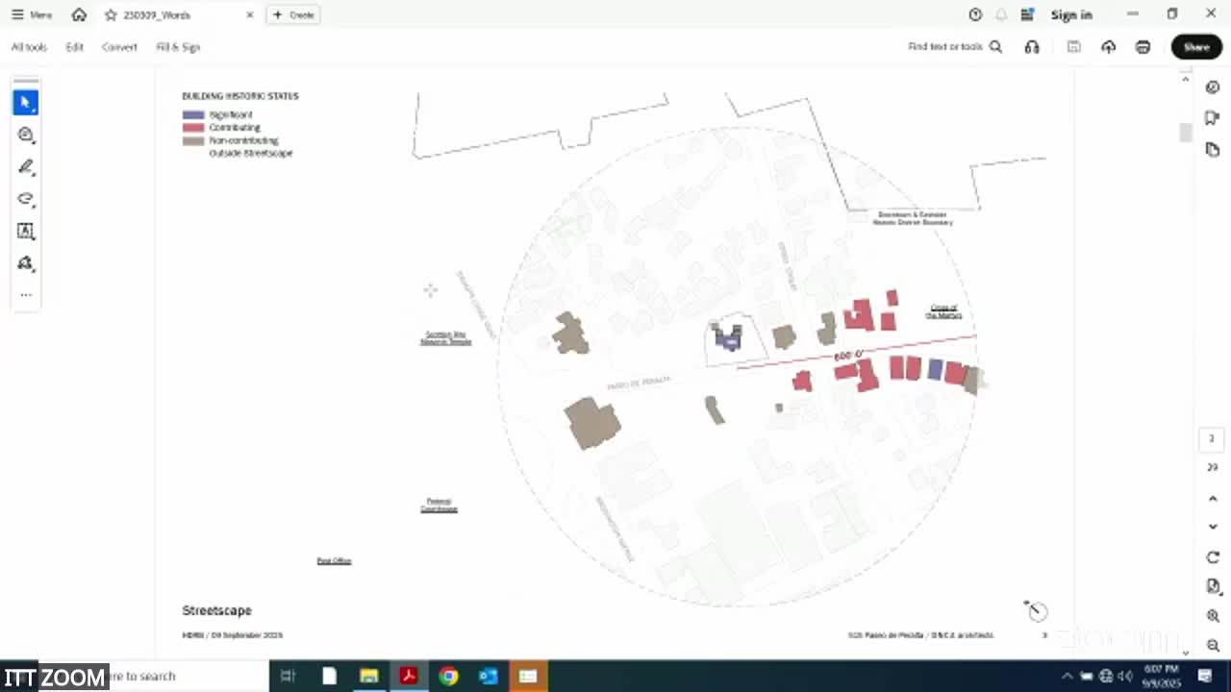Click the red Contributing legend swatch

[193, 128]
